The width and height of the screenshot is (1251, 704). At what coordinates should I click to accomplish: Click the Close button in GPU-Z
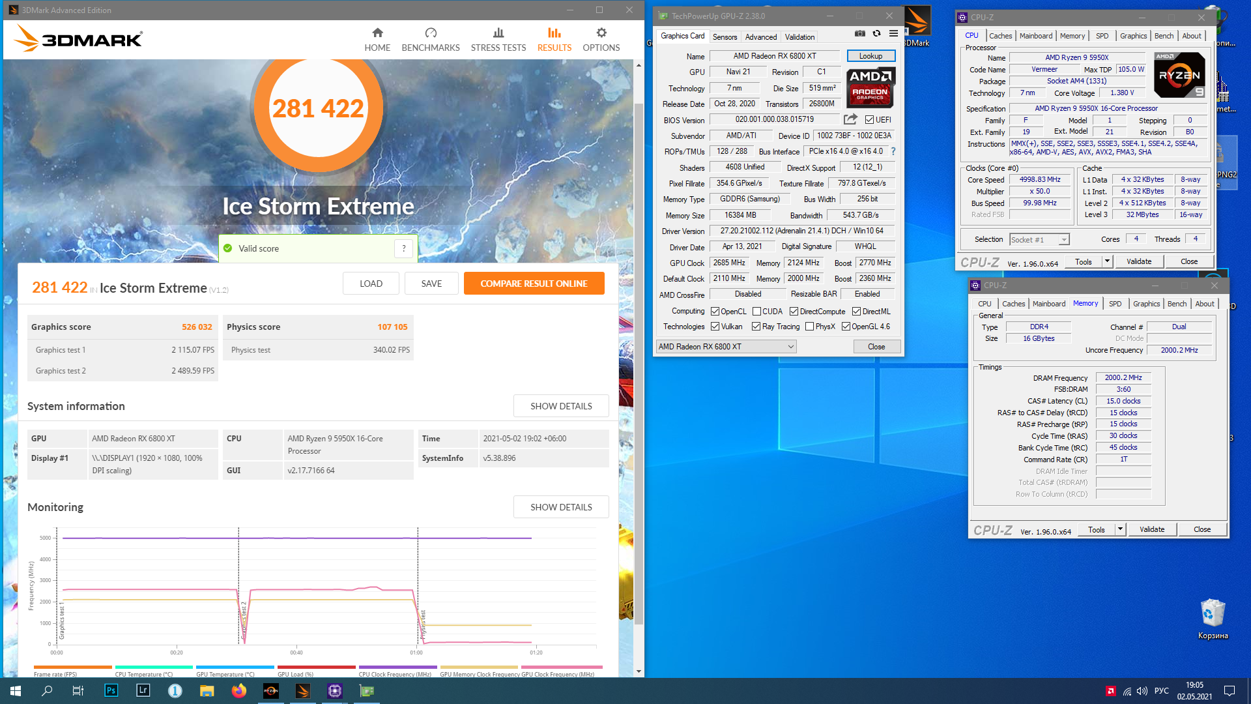pyautogui.click(x=876, y=347)
